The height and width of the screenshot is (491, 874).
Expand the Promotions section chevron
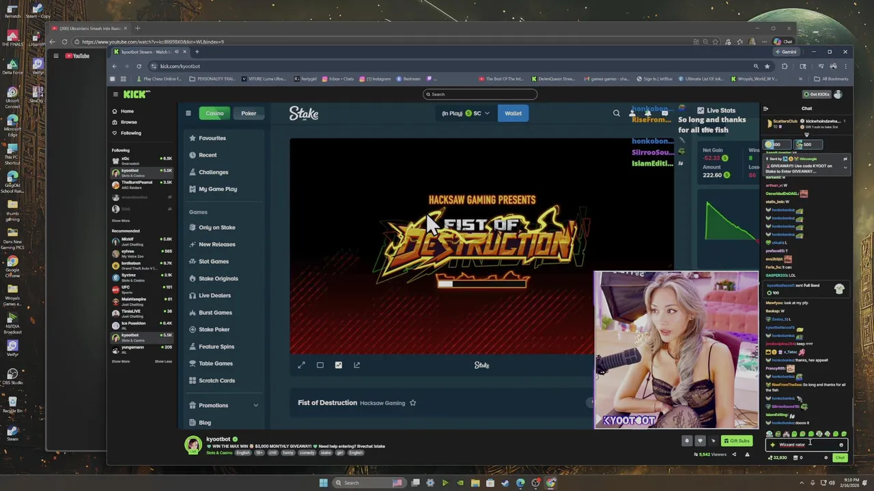click(256, 405)
